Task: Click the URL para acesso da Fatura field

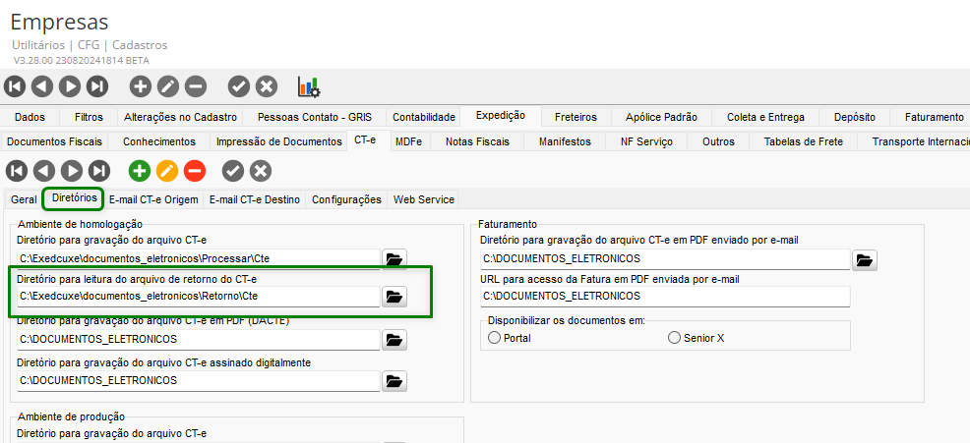Action: 664,296
